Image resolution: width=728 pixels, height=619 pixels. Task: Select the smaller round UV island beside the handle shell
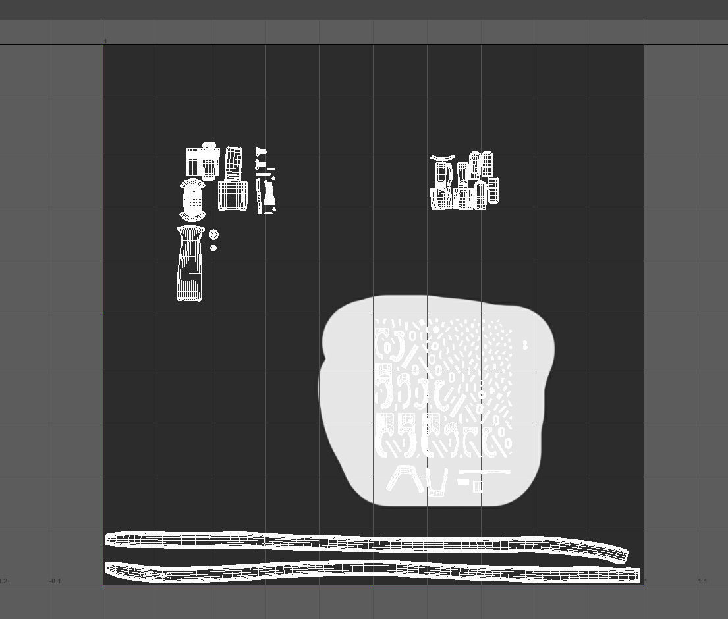tap(213, 248)
